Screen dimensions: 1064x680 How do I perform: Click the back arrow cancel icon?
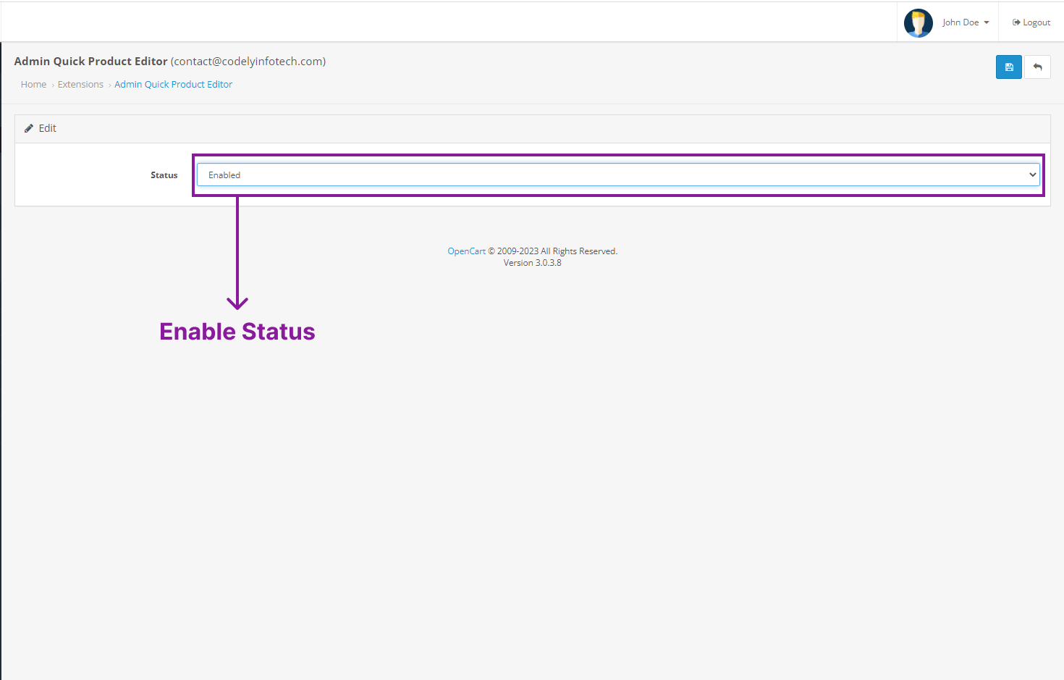(x=1037, y=67)
